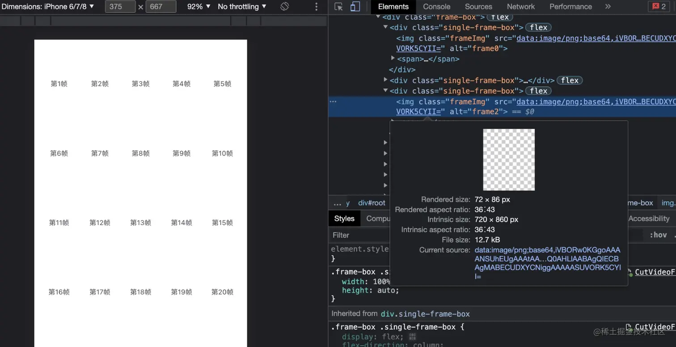676x347 pixels.
Task: Click the frame label 第10帧
Action: coord(222,153)
